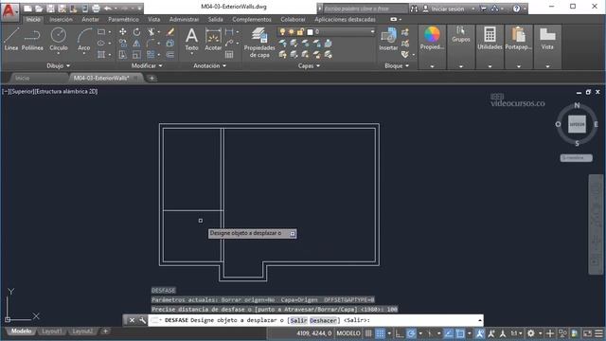The height and width of the screenshot is (341, 606).
Task: Insert a table with the Tabla icon
Action: click(229, 55)
